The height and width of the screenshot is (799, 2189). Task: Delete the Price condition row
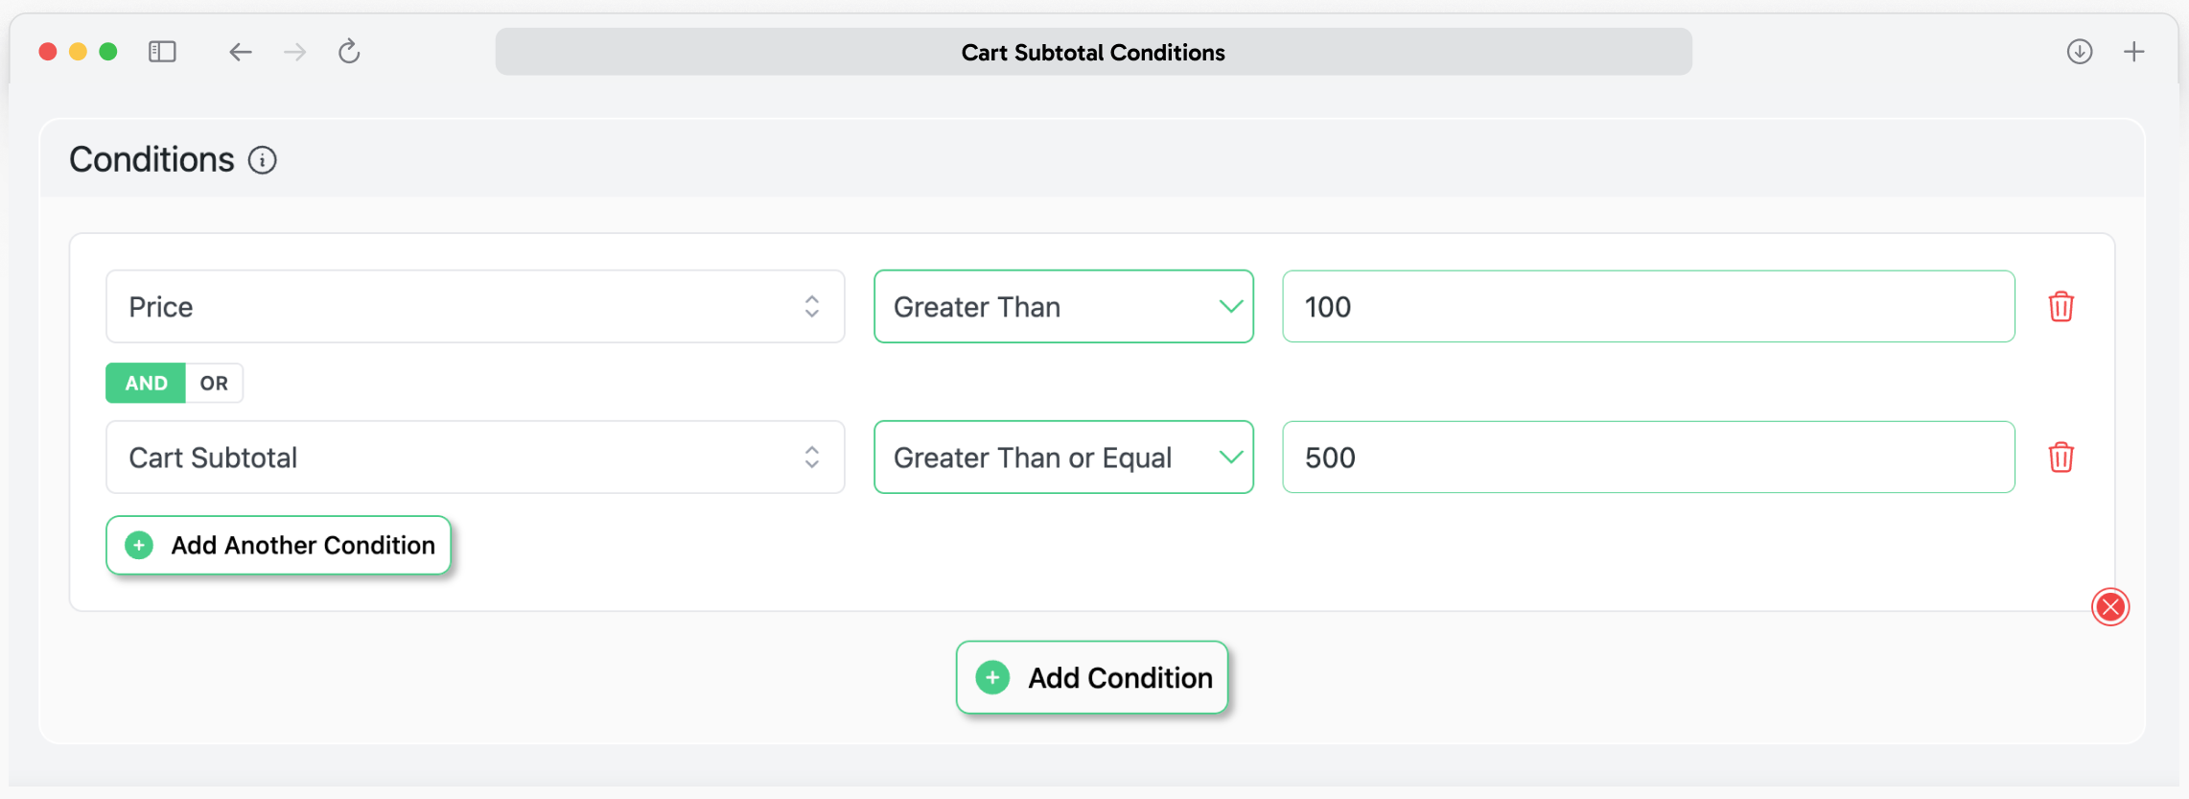[x=2061, y=307]
